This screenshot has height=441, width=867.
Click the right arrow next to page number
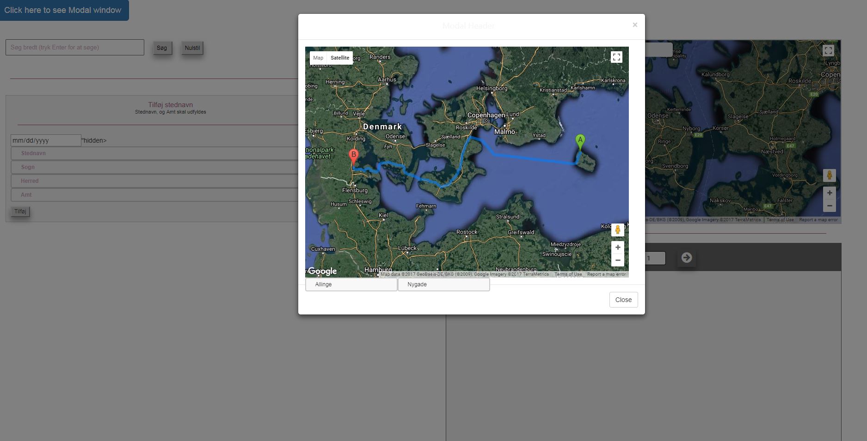686,258
